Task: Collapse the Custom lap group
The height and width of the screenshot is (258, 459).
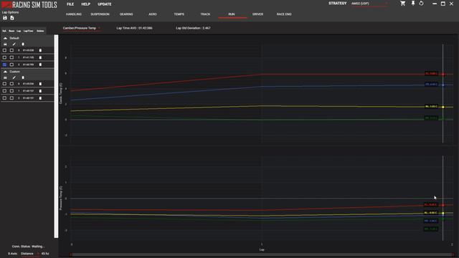Action: (x=5, y=72)
